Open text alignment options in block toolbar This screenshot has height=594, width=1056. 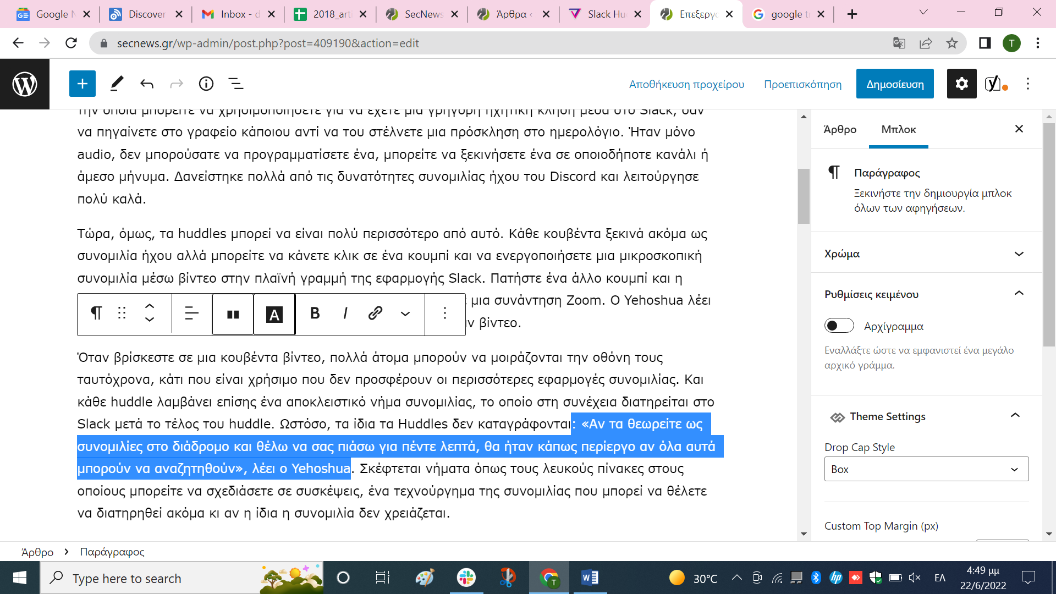[192, 313]
